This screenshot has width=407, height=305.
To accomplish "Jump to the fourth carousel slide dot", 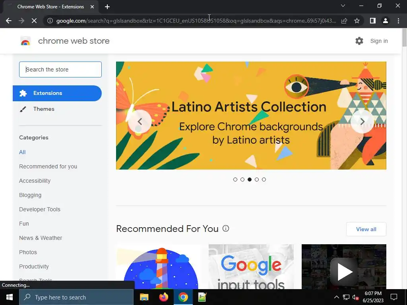I will [257, 180].
